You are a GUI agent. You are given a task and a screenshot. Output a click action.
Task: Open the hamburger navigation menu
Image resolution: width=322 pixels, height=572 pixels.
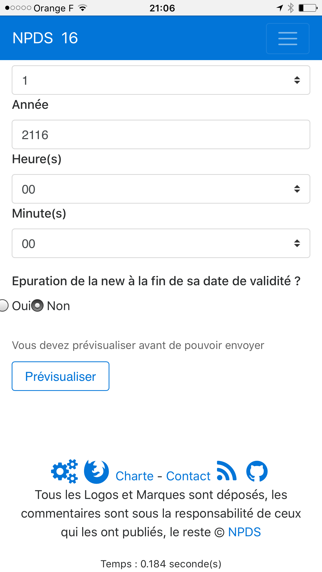coord(288,38)
